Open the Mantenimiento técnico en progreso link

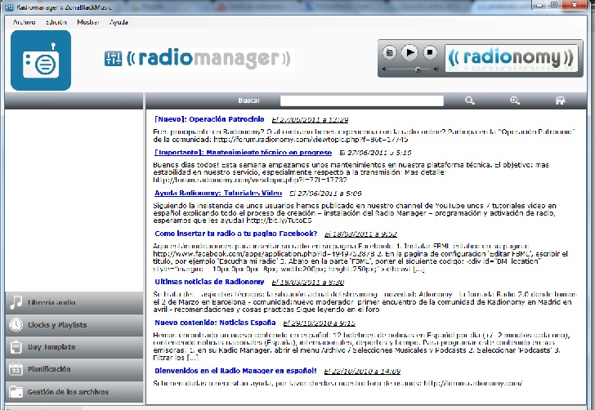(x=244, y=153)
